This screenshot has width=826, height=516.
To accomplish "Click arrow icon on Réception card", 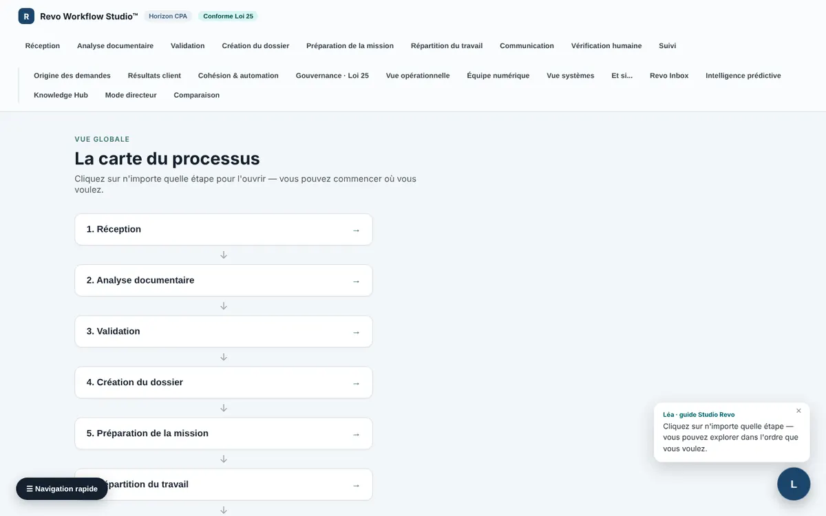I will pos(356,230).
